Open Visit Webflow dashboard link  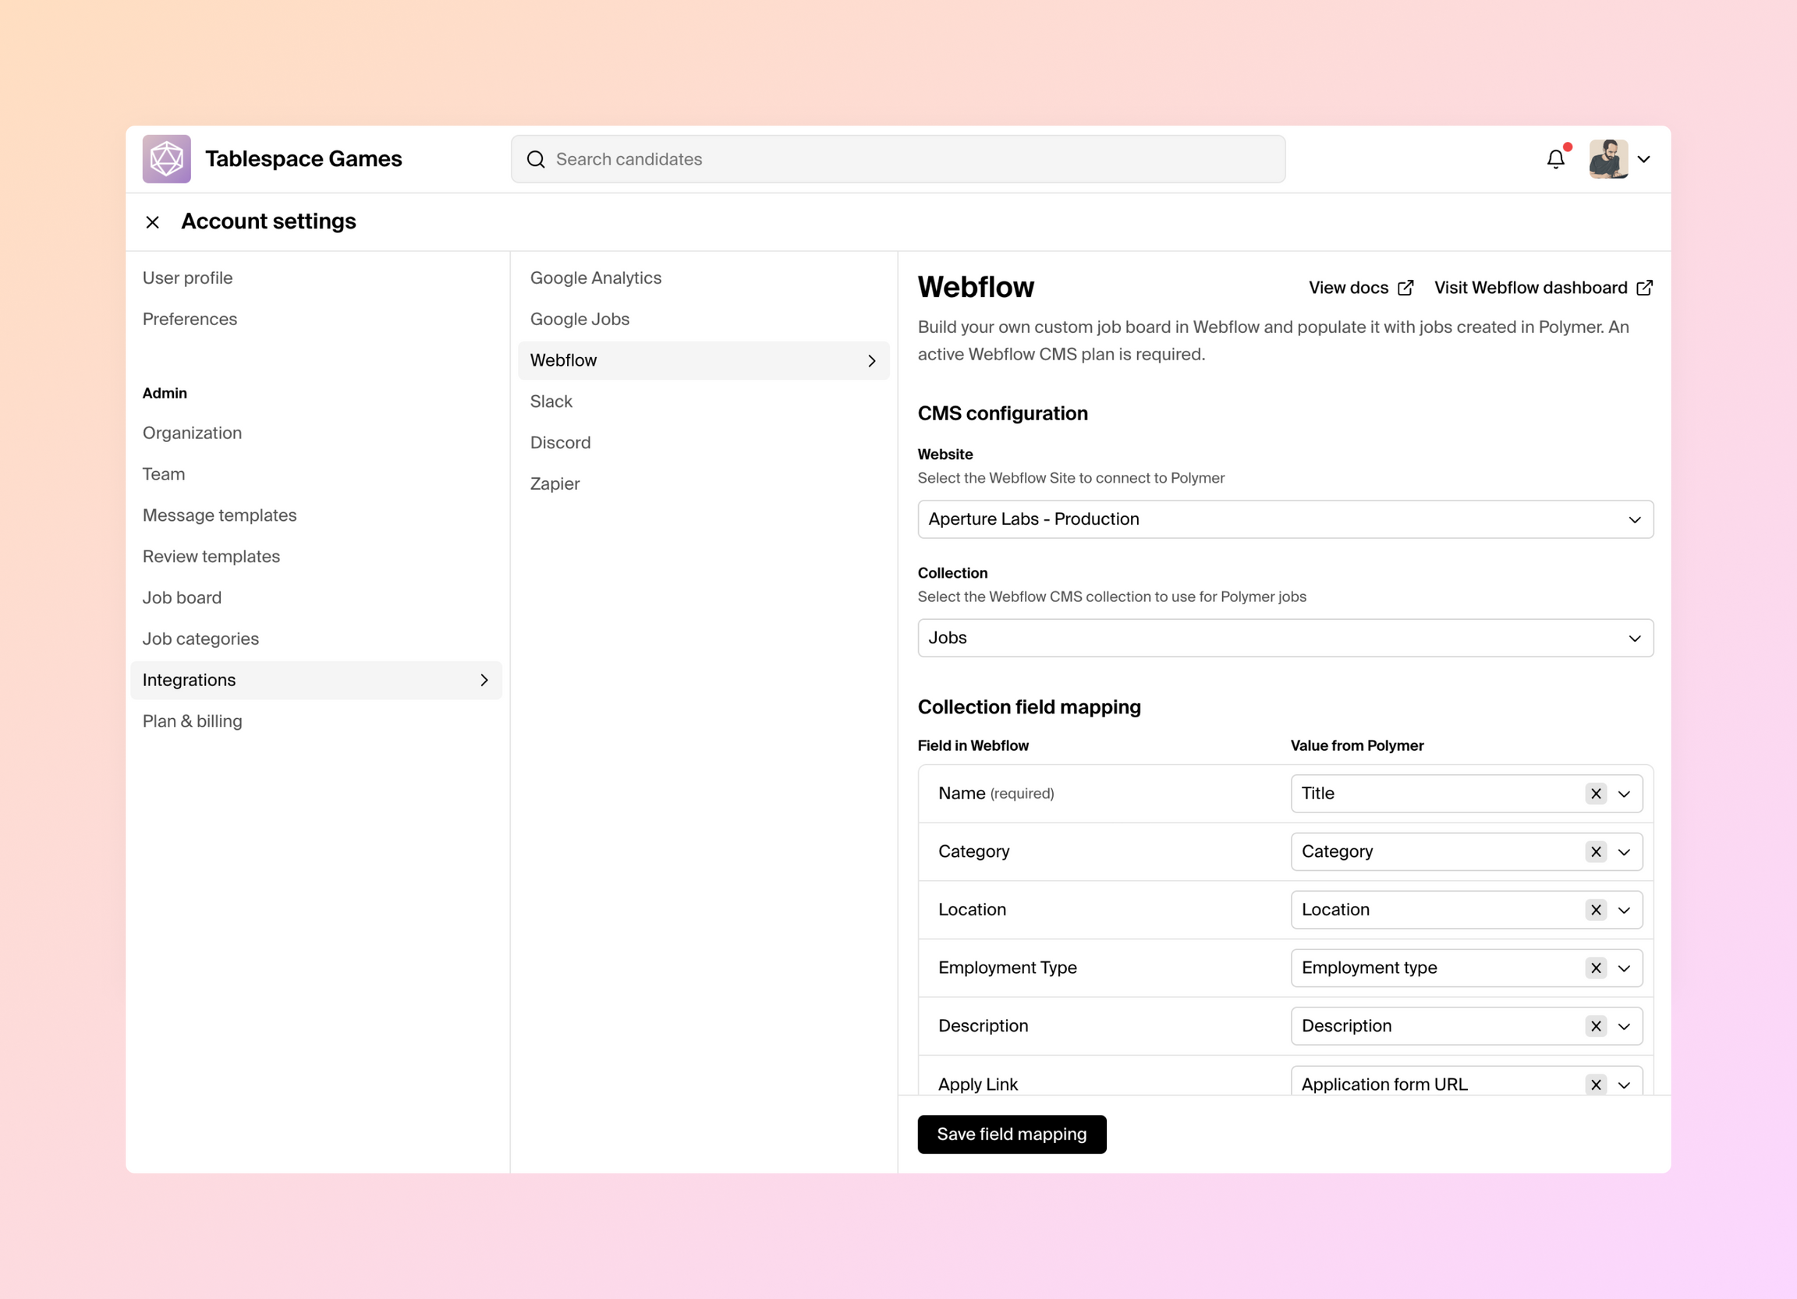coord(1544,288)
